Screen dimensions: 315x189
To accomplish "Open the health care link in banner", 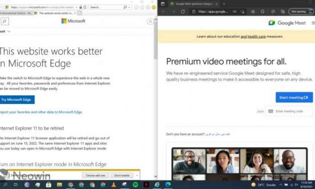I will point(257,37).
